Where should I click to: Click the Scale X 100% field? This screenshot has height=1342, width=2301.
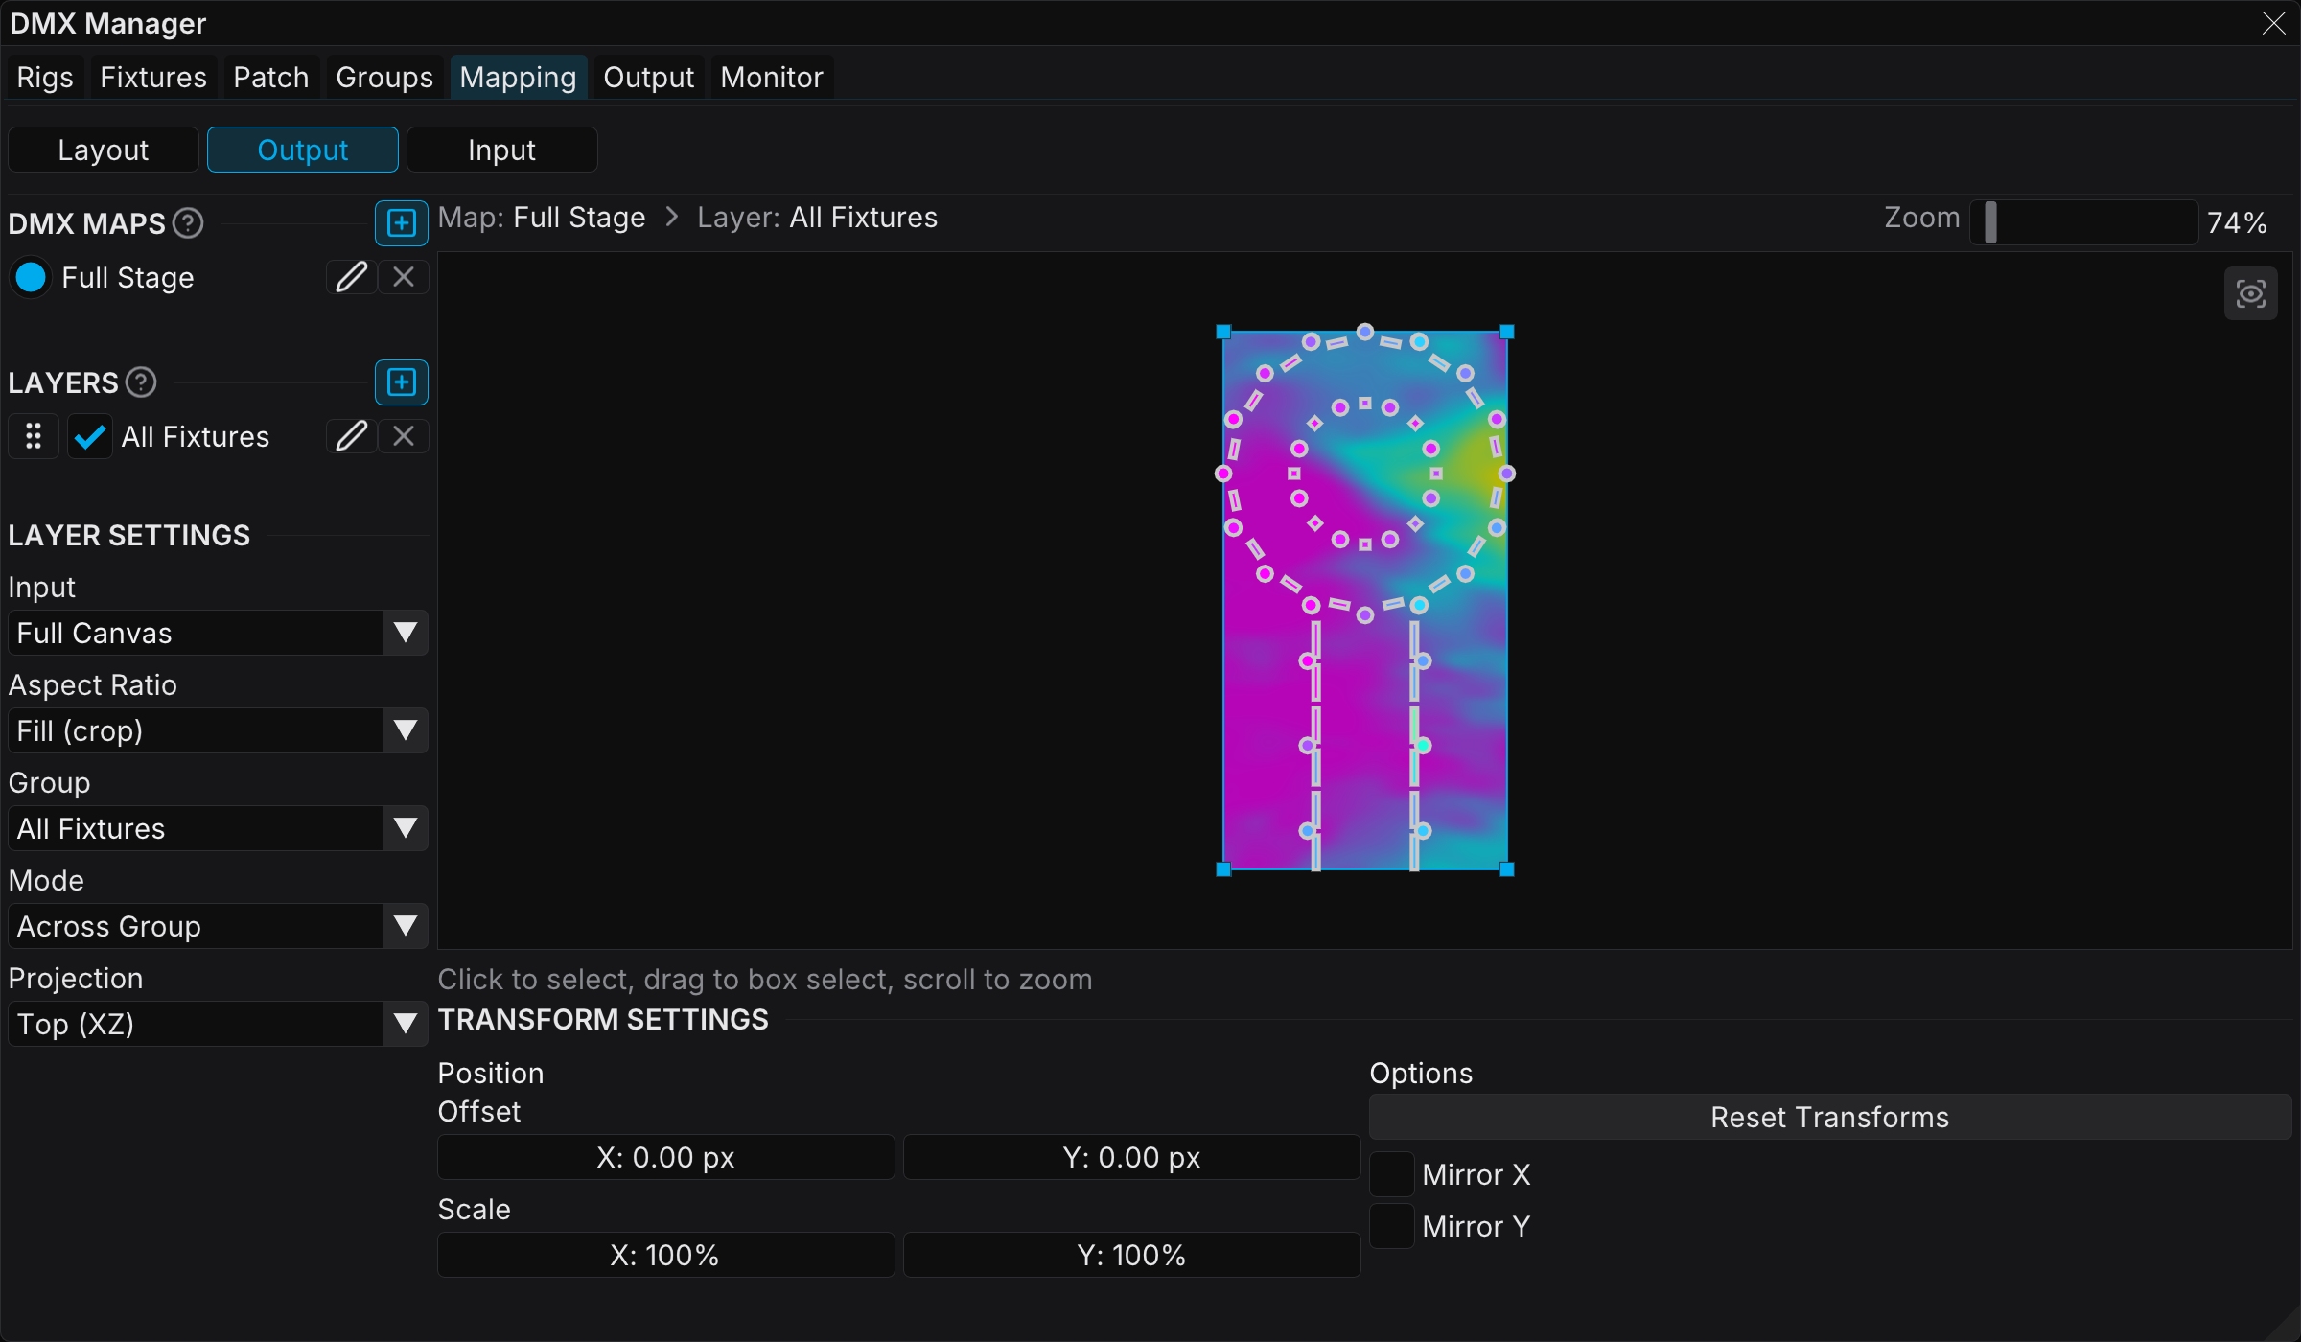665,1255
